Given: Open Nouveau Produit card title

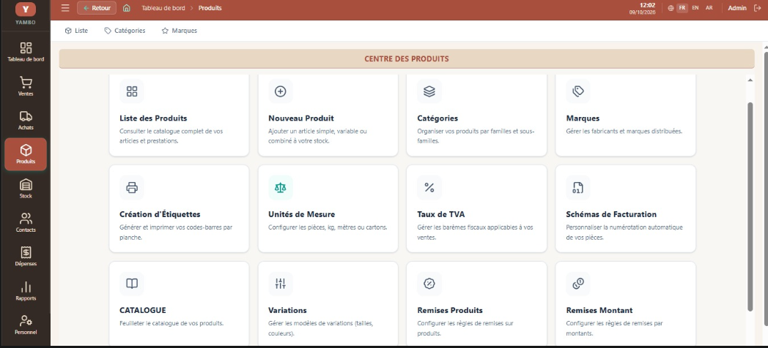Looking at the screenshot, I should click(x=301, y=118).
